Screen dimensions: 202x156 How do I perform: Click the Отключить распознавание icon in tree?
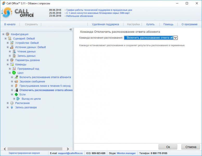point(16,90)
